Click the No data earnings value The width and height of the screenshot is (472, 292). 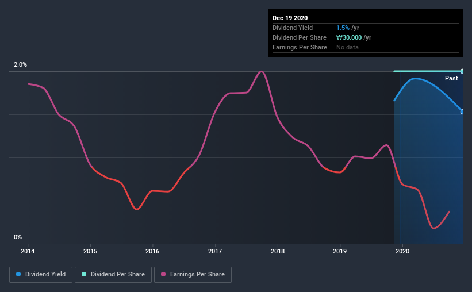(x=347, y=48)
